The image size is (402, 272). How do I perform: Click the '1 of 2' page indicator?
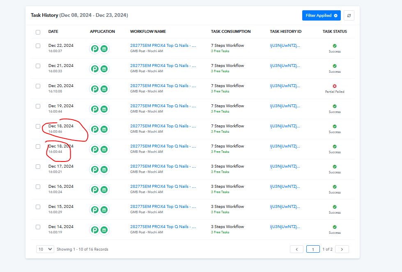[327, 249]
